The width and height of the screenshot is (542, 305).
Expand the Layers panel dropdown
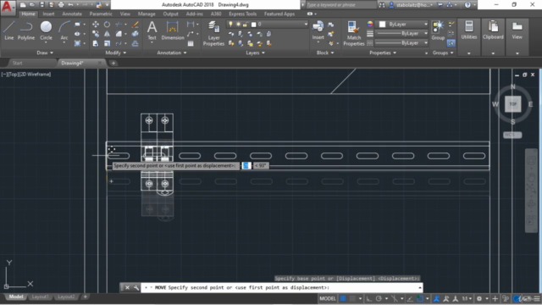(x=255, y=53)
